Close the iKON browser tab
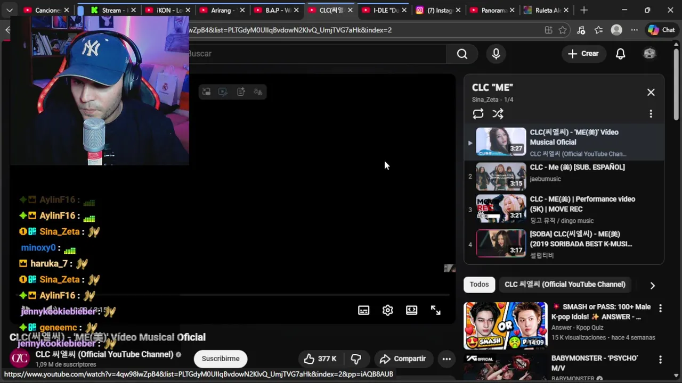The height and width of the screenshot is (383, 682). pos(188,10)
